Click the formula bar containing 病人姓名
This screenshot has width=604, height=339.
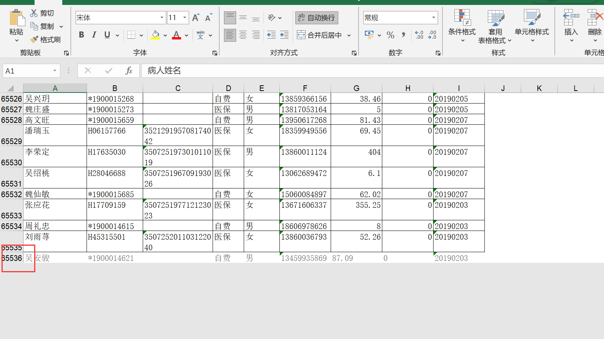372,71
